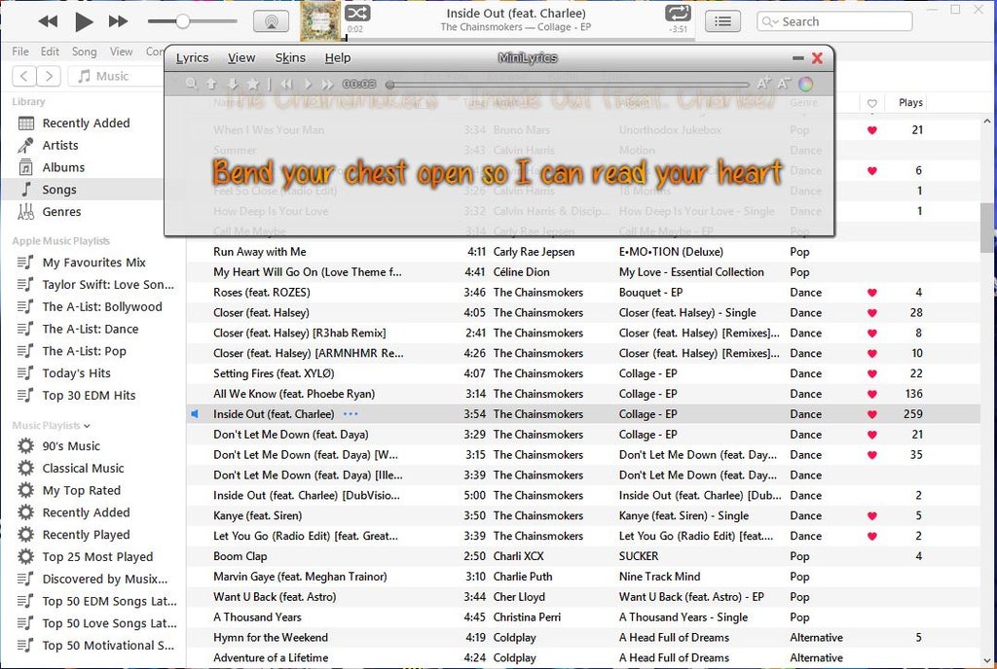The height and width of the screenshot is (669, 997).
Task: Open the 90's Music smart playlist
Action: click(71, 446)
